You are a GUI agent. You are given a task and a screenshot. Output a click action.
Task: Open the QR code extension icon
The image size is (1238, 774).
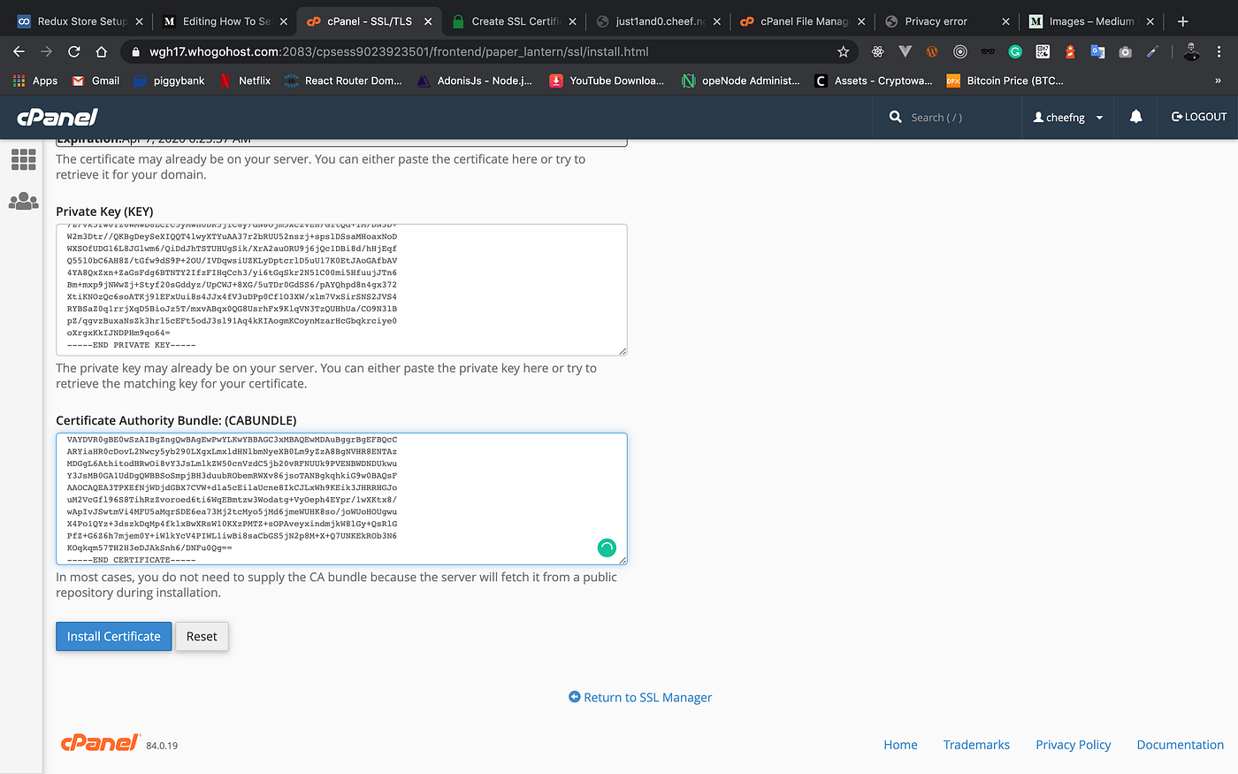coord(1043,52)
